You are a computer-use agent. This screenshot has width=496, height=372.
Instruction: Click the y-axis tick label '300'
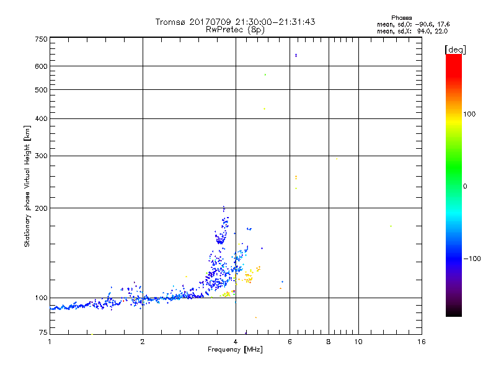click(x=41, y=156)
